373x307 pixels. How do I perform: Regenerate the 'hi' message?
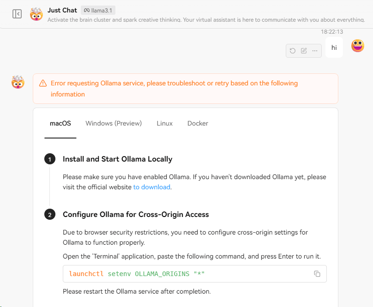293,51
